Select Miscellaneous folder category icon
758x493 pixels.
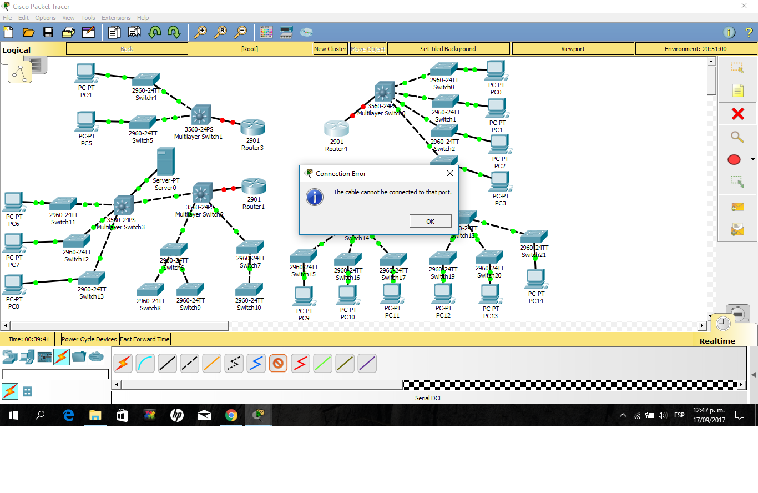[79, 357]
